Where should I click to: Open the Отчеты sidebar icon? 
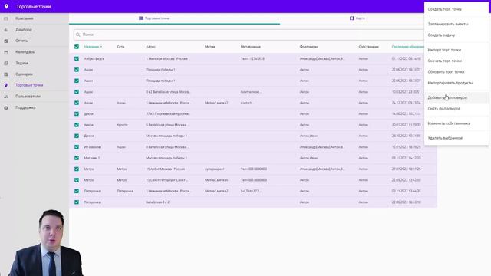pyautogui.click(x=6, y=41)
